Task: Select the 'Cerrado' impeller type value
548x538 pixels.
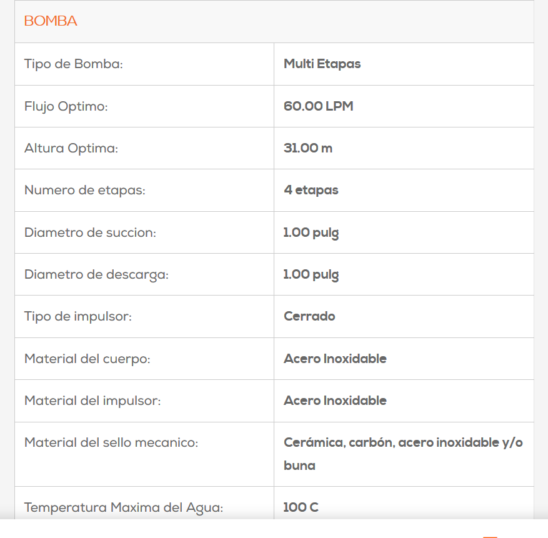Action: (309, 316)
